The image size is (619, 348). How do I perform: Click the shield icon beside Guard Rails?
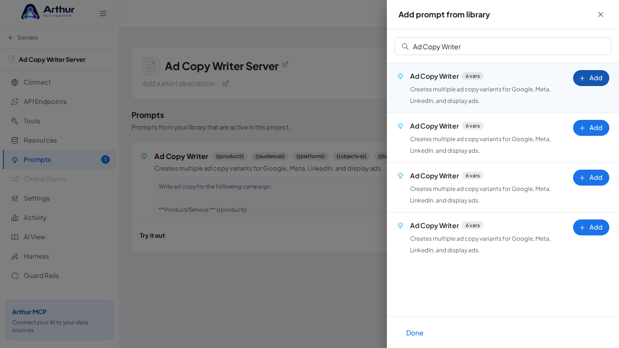pyautogui.click(x=15, y=275)
